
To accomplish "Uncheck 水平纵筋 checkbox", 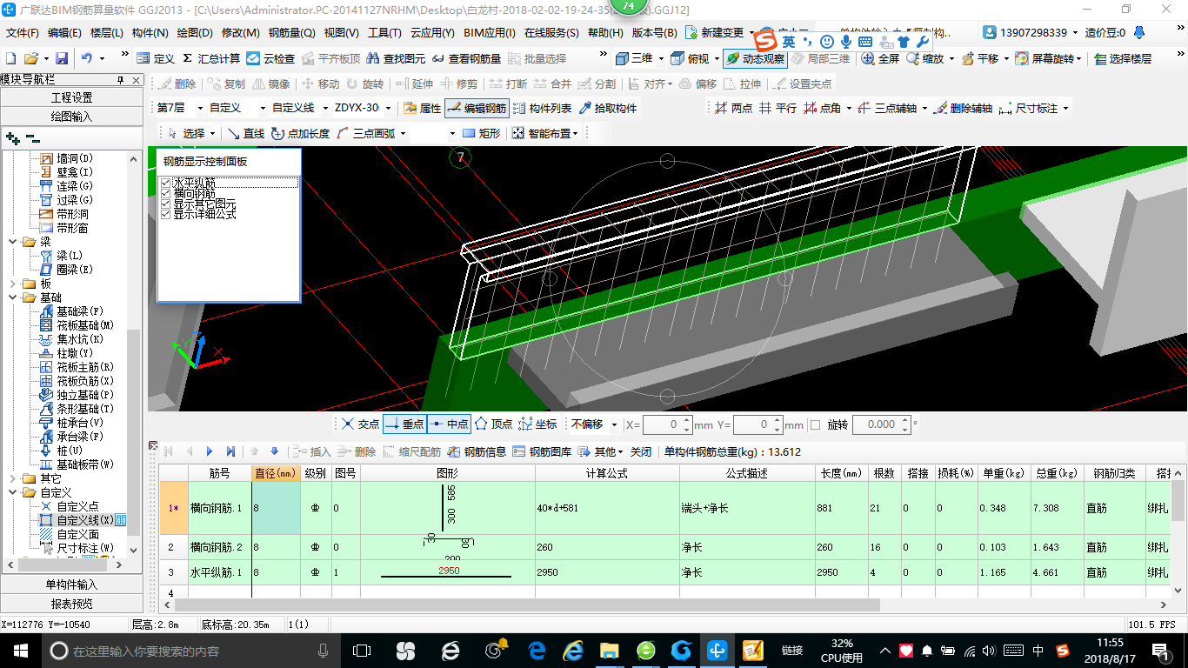I will 166,183.
